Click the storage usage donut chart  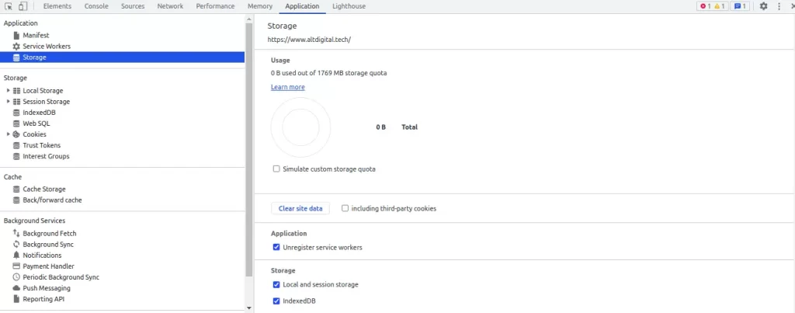pyautogui.click(x=300, y=127)
